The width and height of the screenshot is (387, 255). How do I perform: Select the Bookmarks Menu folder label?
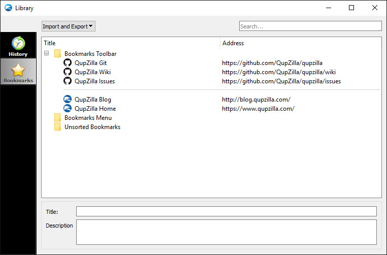click(88, 118)
